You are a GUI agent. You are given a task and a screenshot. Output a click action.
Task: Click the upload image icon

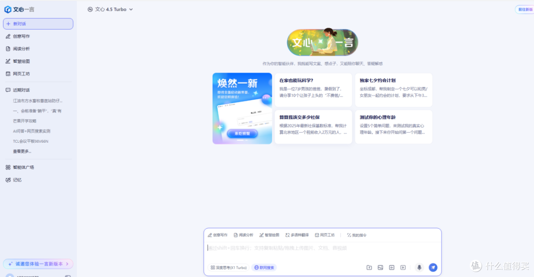coord(380,268)
